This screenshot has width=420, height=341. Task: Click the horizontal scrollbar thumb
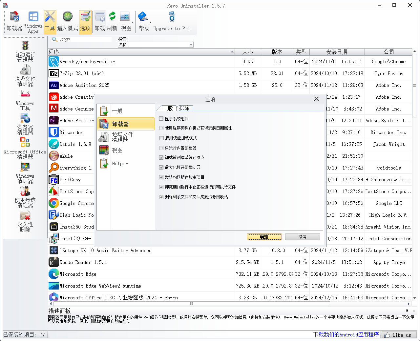coord(192,304)
